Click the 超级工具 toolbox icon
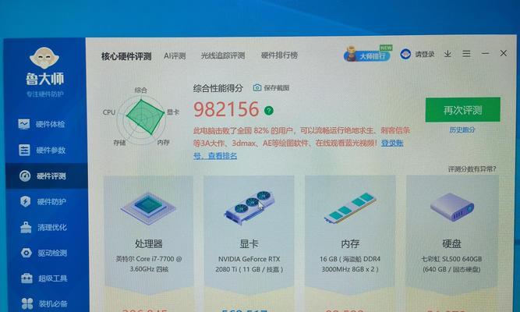The image size is (520, 312). tap(27, 278)
